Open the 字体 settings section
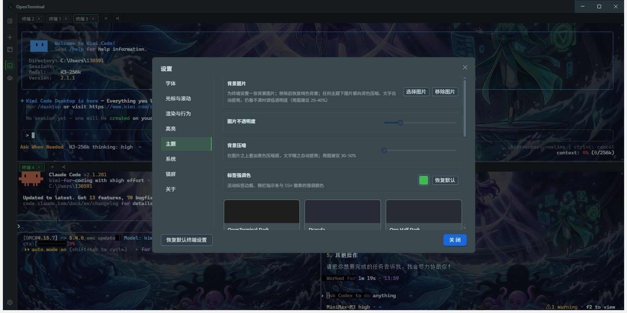This screenshot has width=627, height=313. click(186, 83)
